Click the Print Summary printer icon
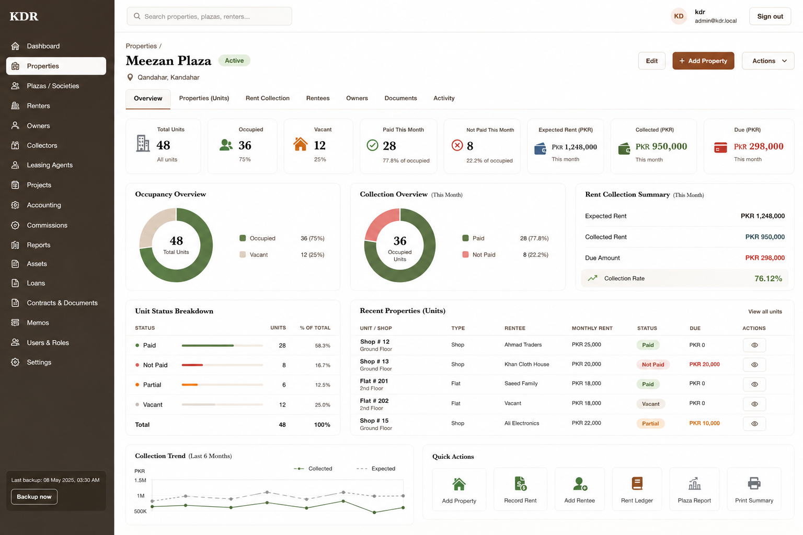 [x=754, y=484]
